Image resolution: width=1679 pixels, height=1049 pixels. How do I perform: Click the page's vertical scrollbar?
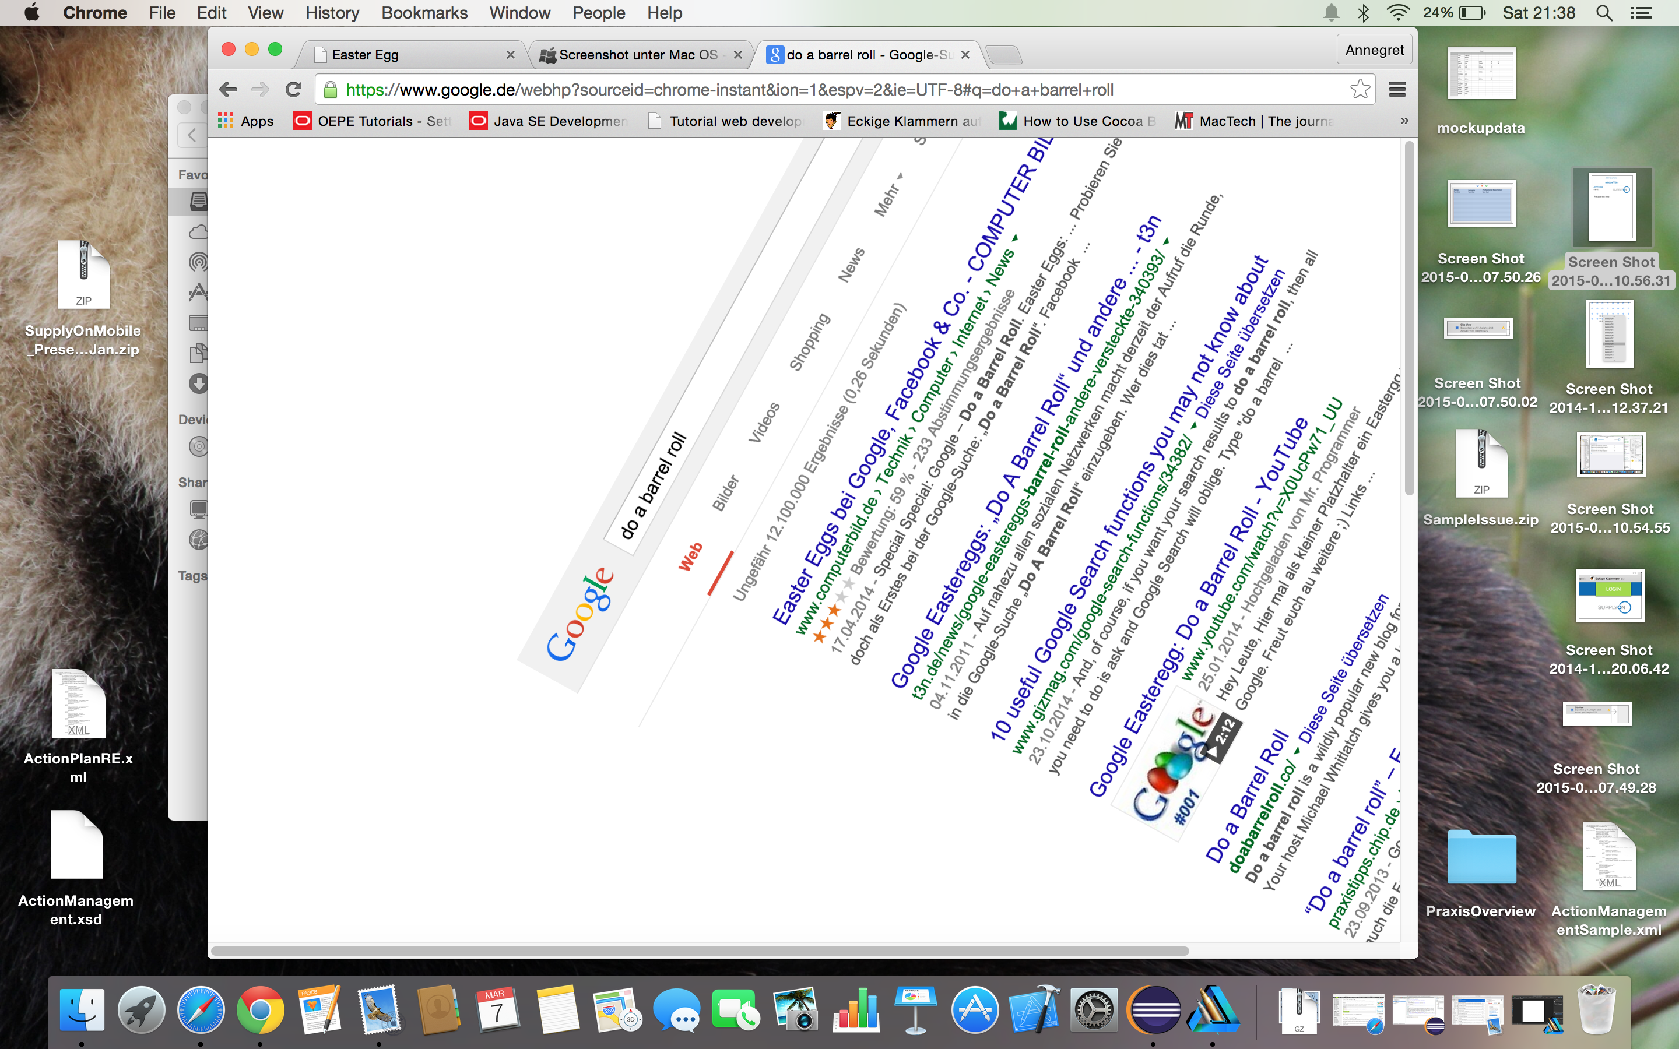coord(1408,319)
